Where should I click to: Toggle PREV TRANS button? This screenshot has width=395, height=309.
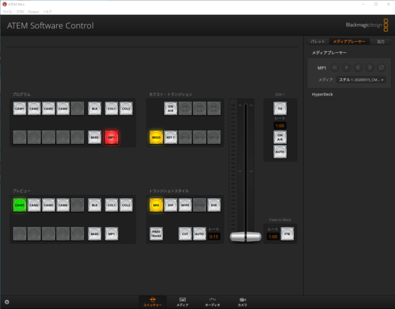click(x=156, y=234)
